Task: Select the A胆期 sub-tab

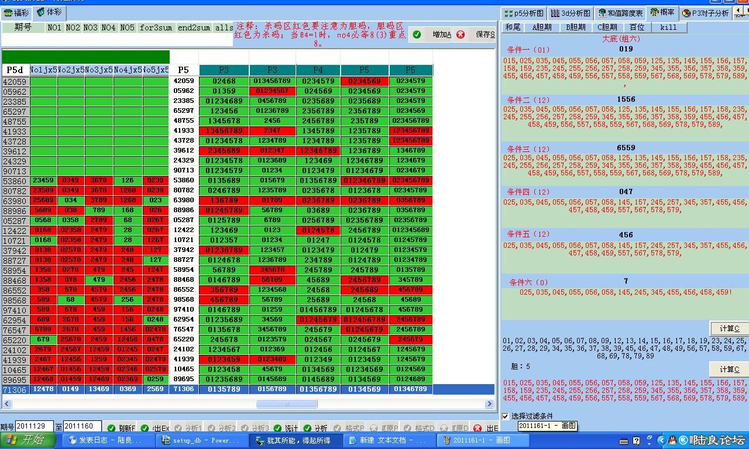Action: click(x=542, y=27)
